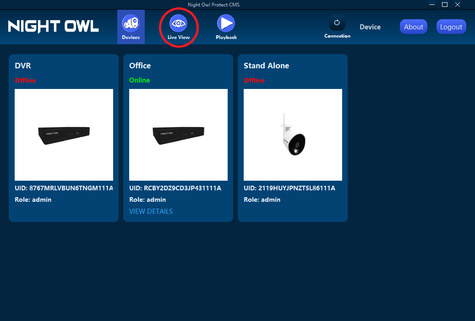The image size is (475, 321).
Task: Click Offline status of Stand Alone
Action: [254, 80]
